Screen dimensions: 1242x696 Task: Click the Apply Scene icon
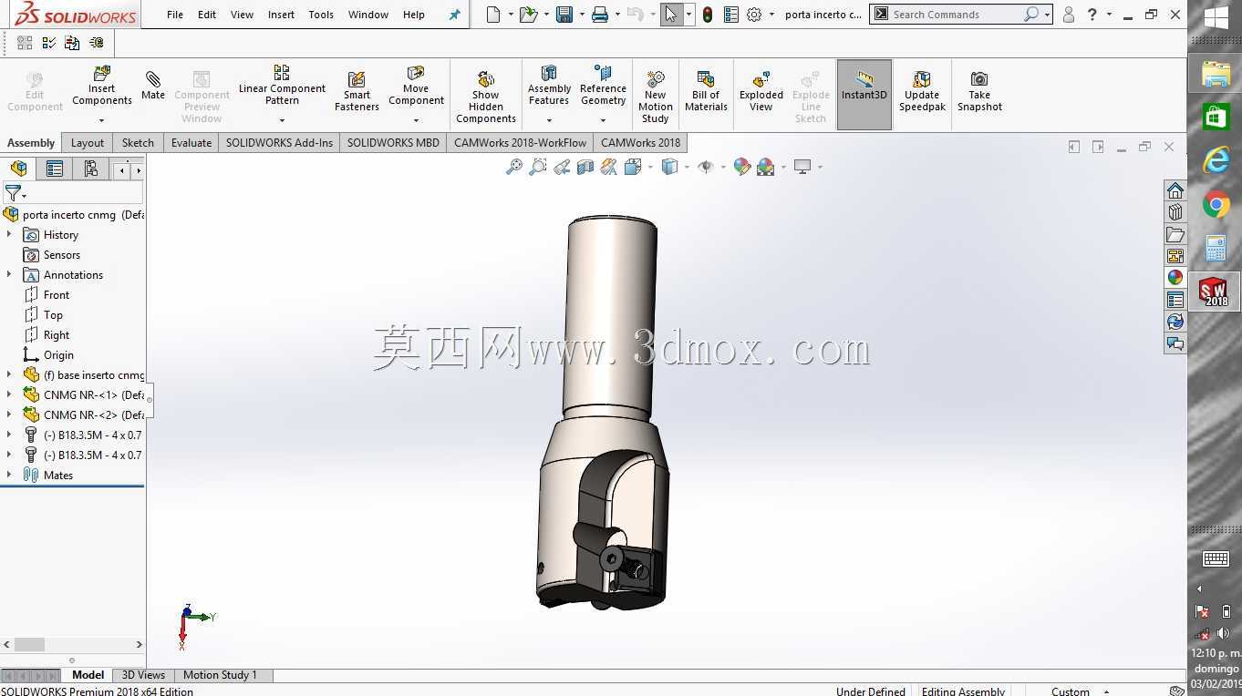(x=766, y=167)
